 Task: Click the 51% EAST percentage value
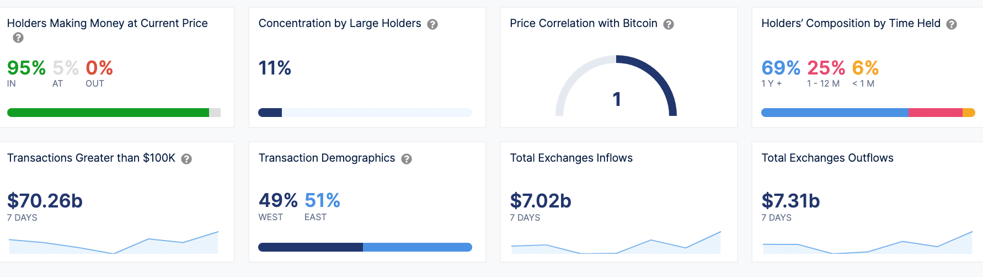tap(322, 201)
